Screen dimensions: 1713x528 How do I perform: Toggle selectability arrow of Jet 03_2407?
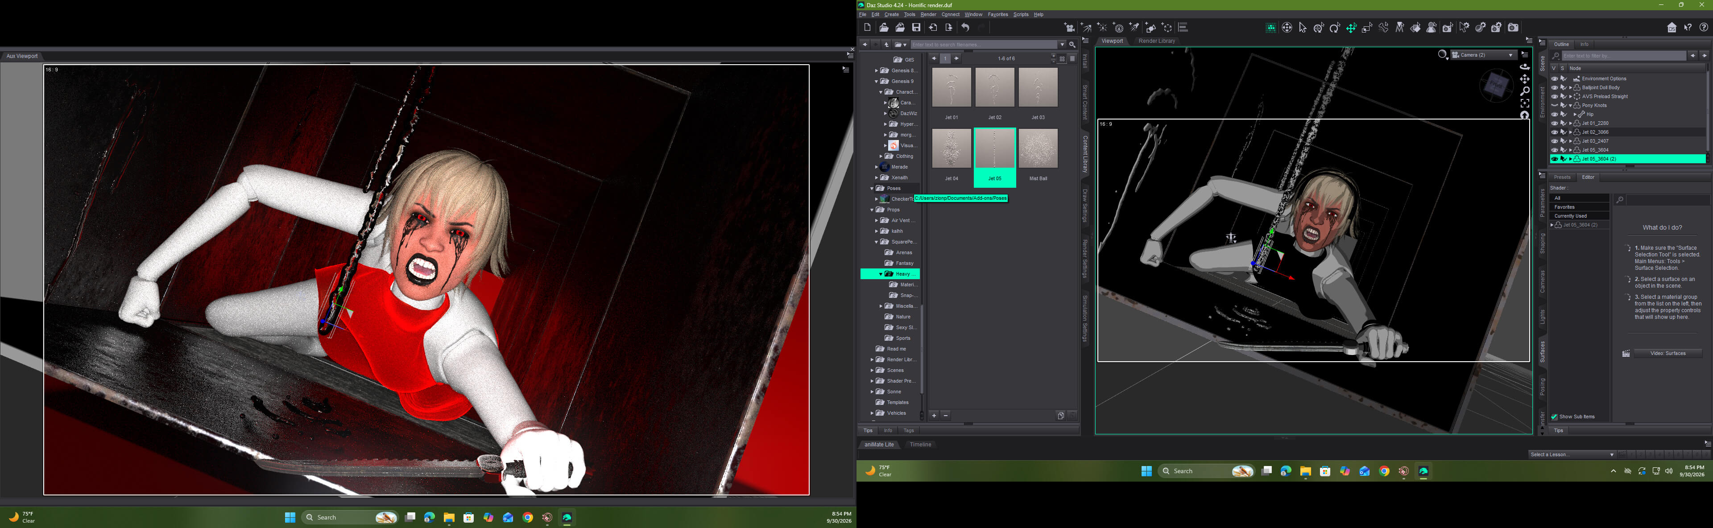coord(1564,141)
